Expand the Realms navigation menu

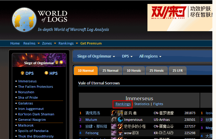coord(31,43)
